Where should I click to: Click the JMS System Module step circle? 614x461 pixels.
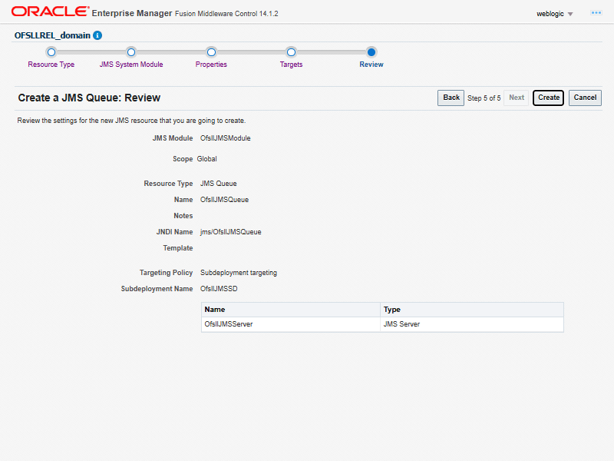click(131, 52)
